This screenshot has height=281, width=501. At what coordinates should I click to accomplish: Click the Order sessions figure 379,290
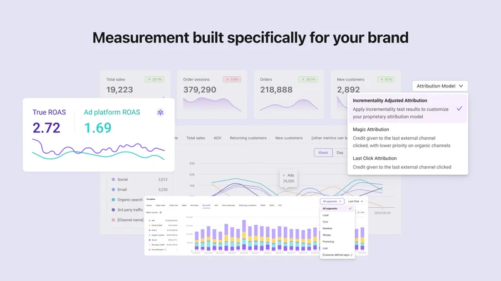click(x=200, y=90)
